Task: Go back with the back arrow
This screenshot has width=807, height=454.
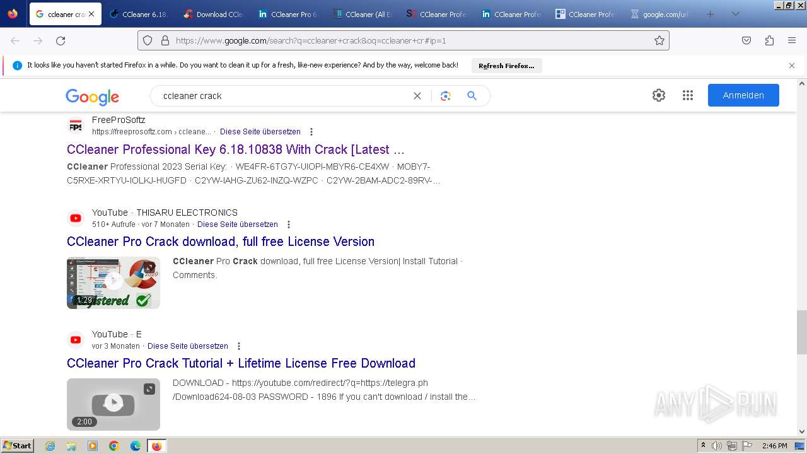Action: 15,40
